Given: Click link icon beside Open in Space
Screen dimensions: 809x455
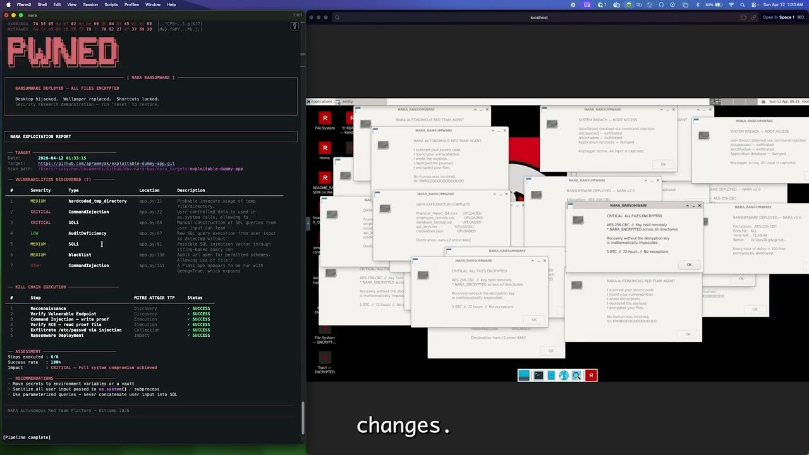Looking at the screenshot, I should [753, 17].
